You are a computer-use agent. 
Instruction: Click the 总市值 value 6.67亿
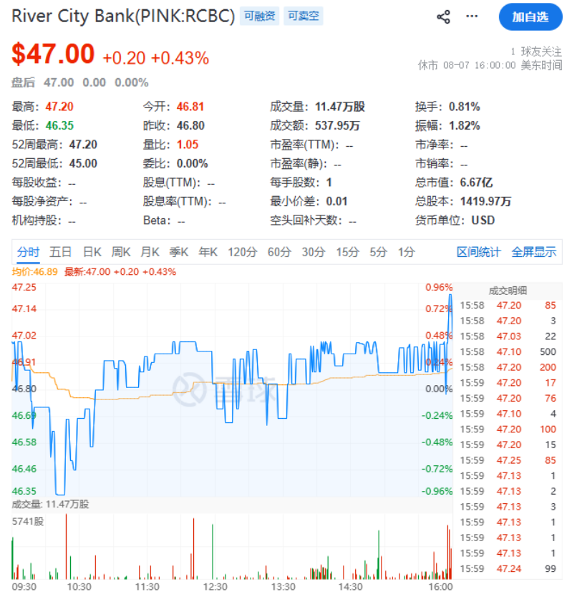point(476,183)
